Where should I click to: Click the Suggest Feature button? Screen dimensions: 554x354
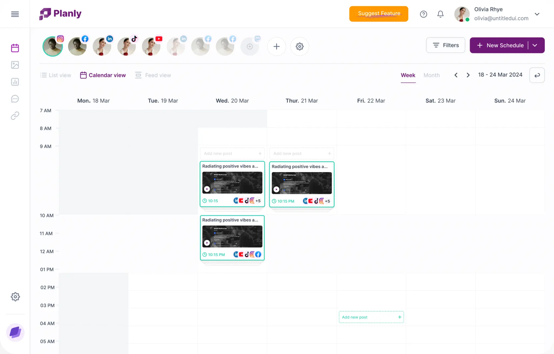[378, 14]
